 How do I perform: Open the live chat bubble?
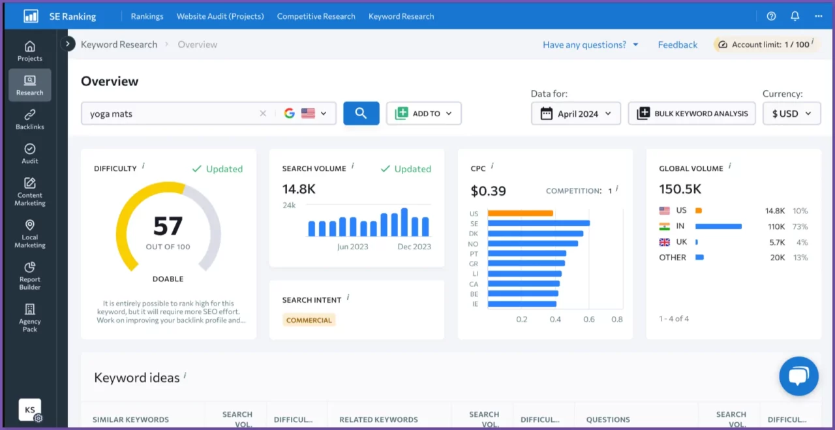pyautogui.click(x=798, y=376)
